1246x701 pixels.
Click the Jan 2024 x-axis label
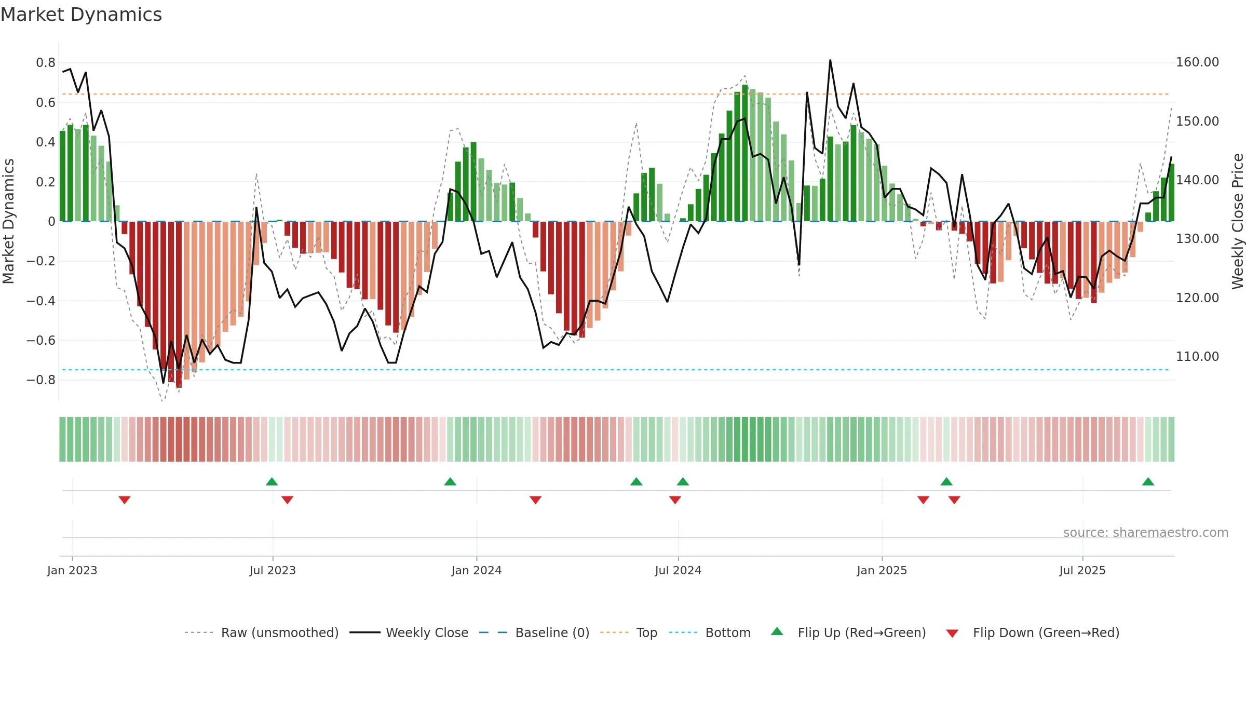click(477, 570)
